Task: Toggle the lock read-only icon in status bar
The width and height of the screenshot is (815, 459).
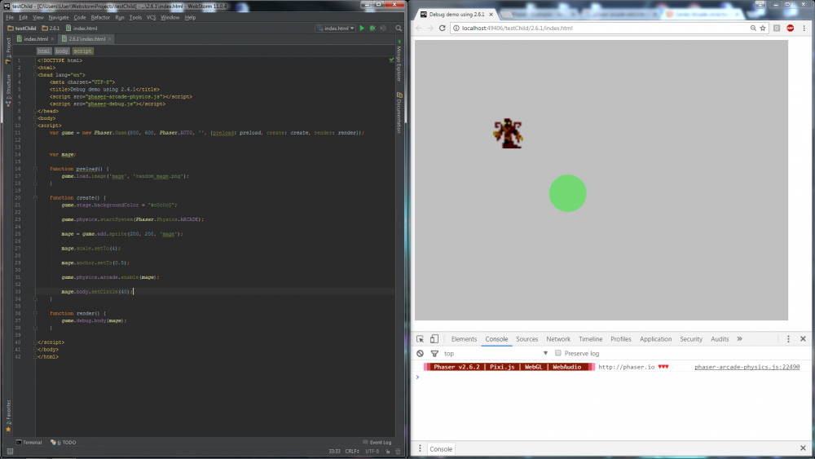Action: pyautogui.click(x=388, y=451)
